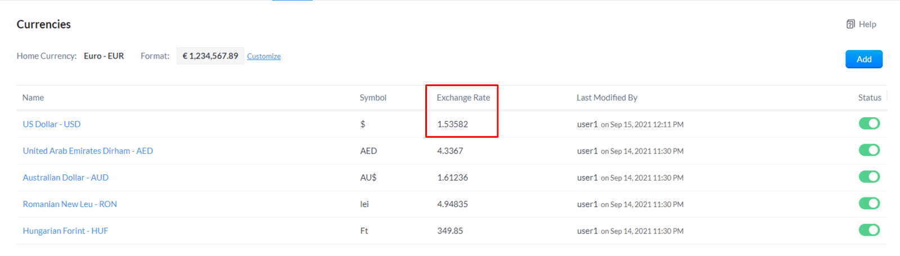This screenshot has width=900, height=256.
Task: Open Romanian New Leu - RON
Action: tap(70, 204)
